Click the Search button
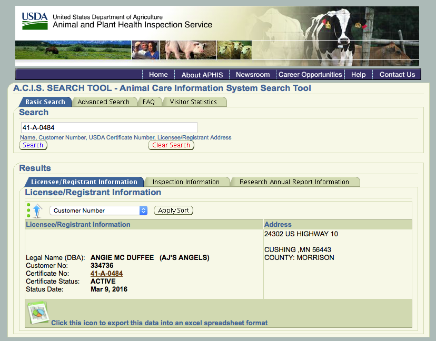Image resolution: width=436 pixels, height=341 pixels. (x=33, y=145)
